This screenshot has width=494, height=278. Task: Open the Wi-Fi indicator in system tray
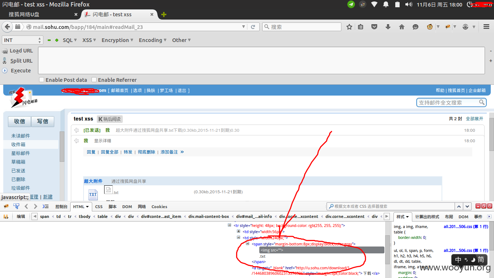pyautogui.click(x=374, y=4)
